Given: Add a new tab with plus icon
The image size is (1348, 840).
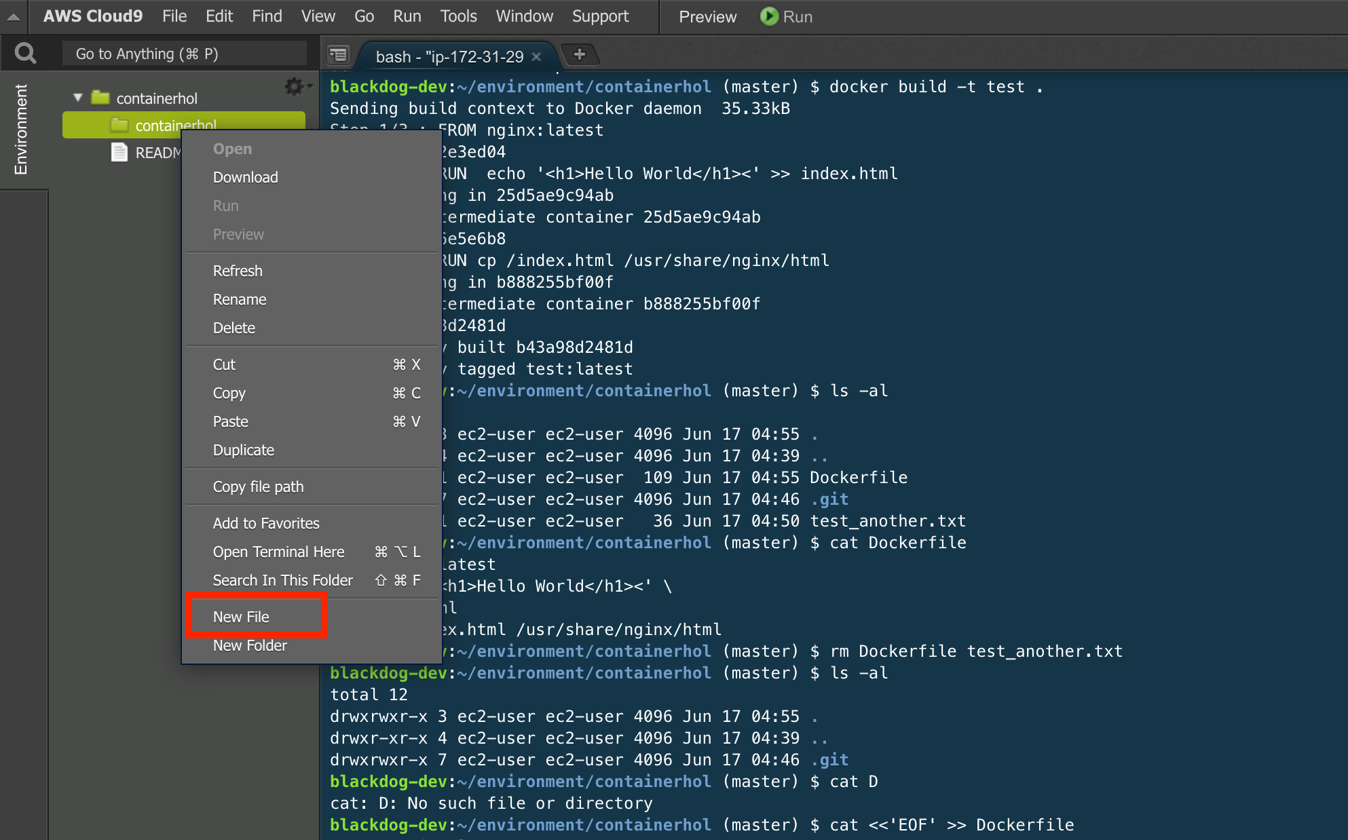Looking at the screenshot, I should click(x=579, y=54).
